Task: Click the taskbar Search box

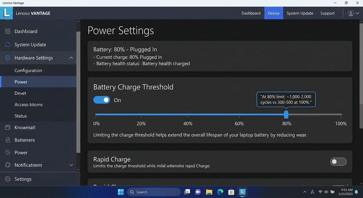Action: 154,192
